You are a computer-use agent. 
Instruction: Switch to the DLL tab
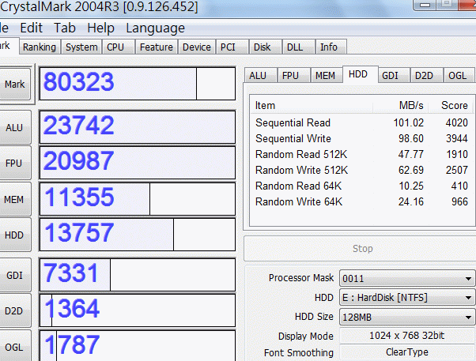298,47
